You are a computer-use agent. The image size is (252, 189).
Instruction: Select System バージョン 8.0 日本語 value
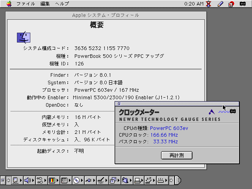[x=98, y=83]
